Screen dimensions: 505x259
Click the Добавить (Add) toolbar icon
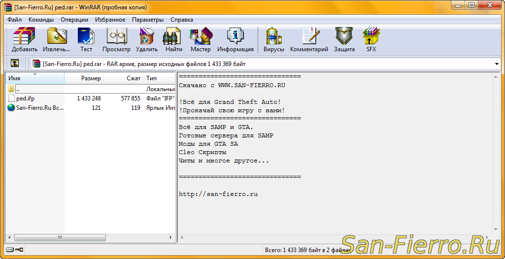click(24, 39)
